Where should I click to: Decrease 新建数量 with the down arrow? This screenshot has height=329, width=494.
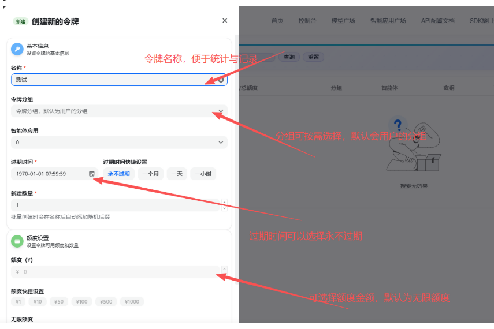tap(224, 208)
